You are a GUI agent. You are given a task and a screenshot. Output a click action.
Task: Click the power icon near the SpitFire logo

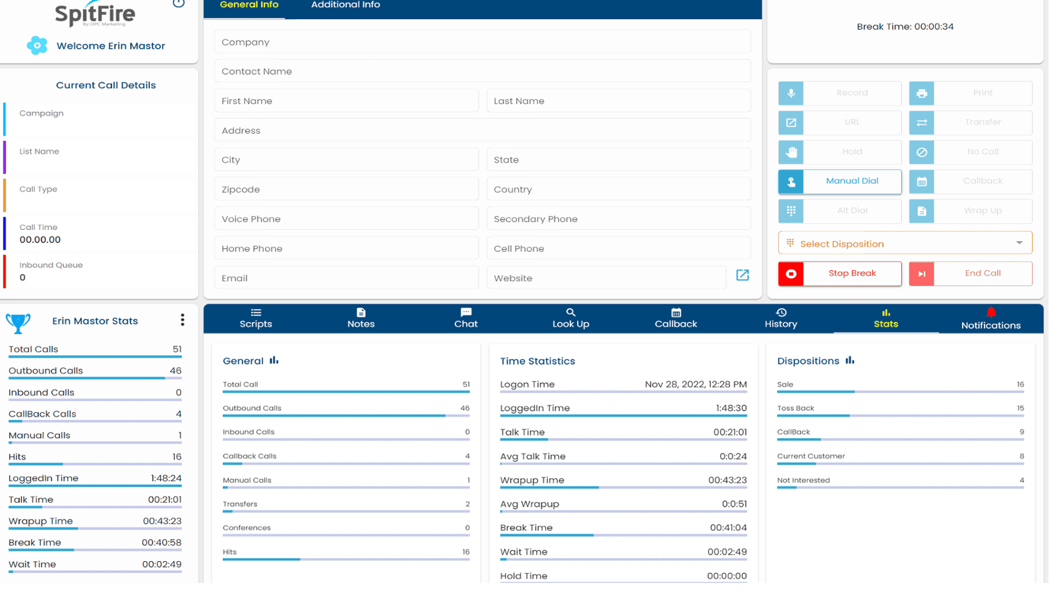179,3
